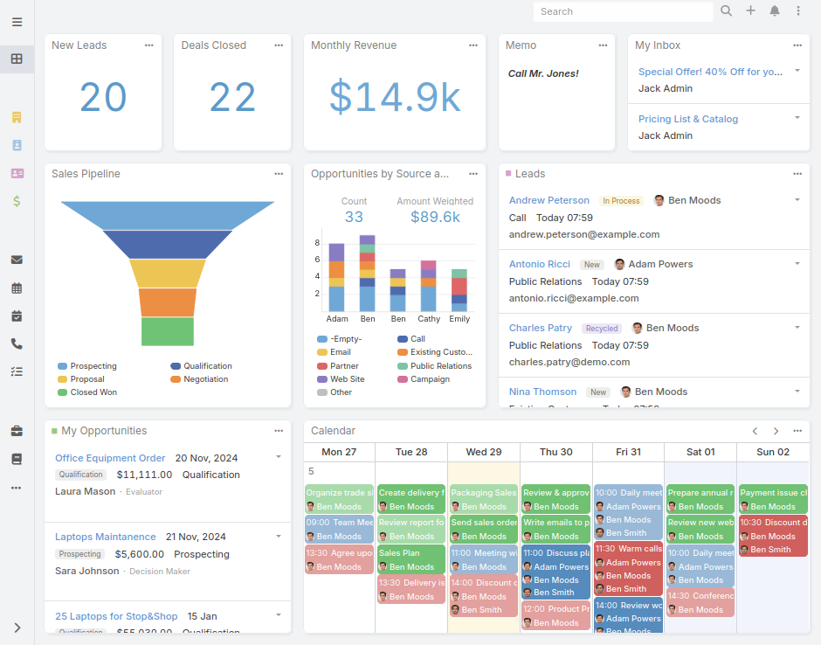Expand the sidebar using the bottom chevron
This screenshot has height=645, width=821.
pyautogui.click(x=17, y=628)
